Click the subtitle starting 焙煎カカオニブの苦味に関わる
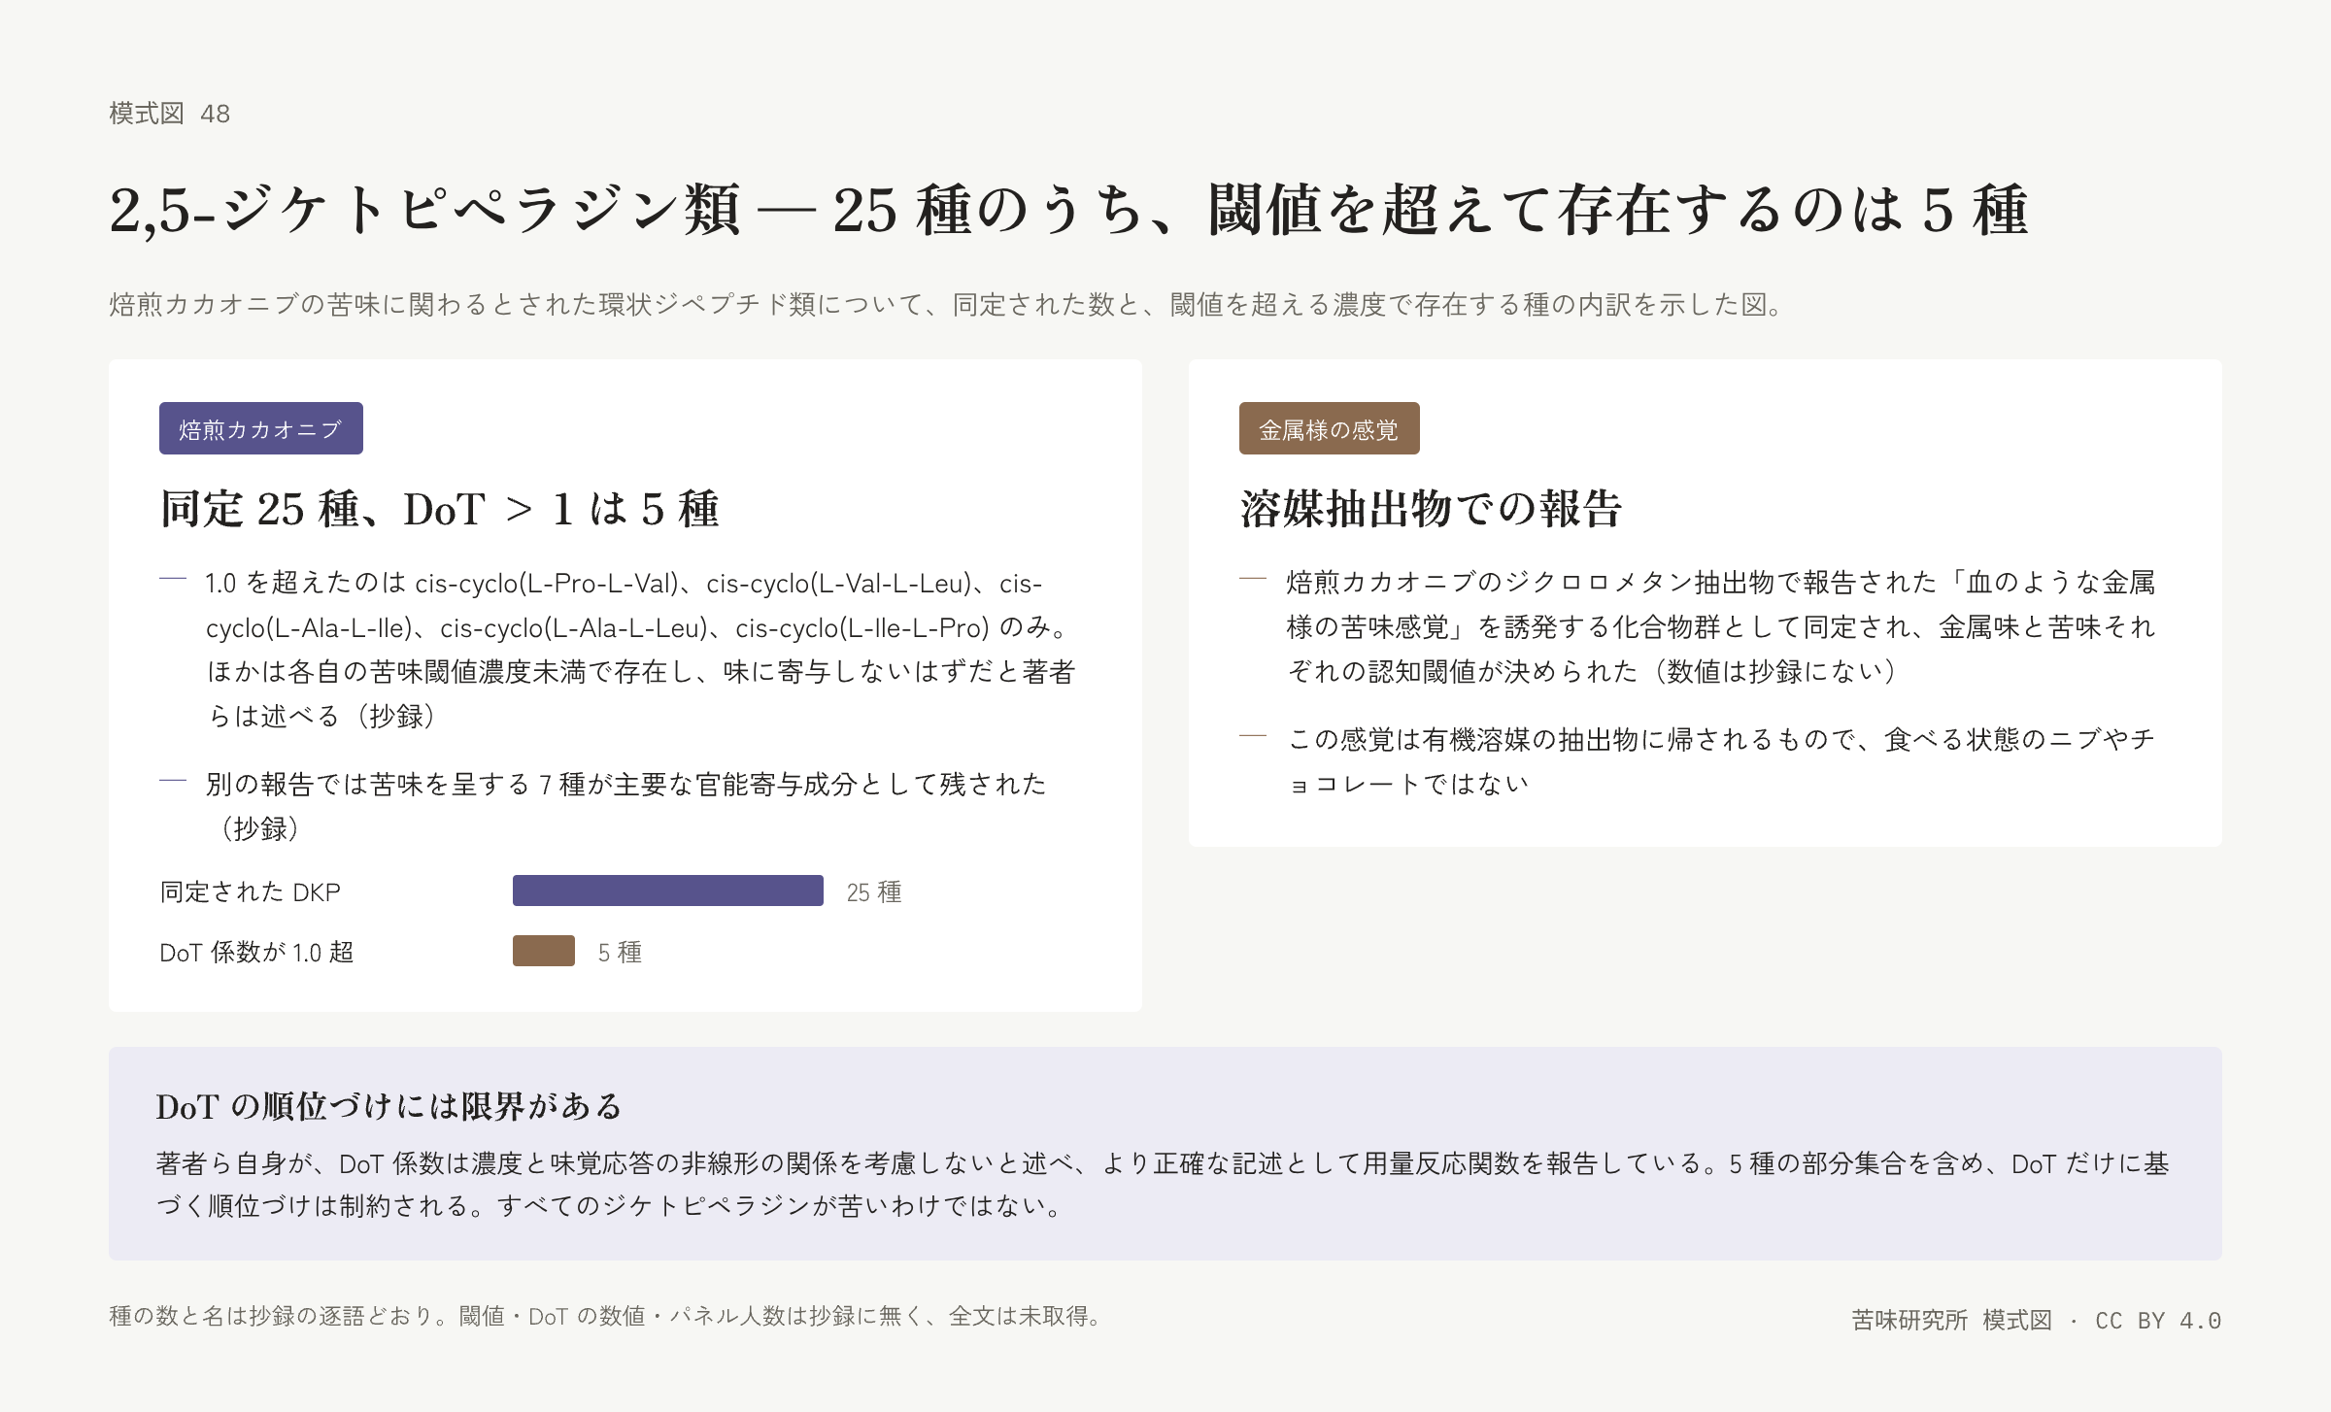This screenshot has width=2331, height=1412. coord(947,305)
